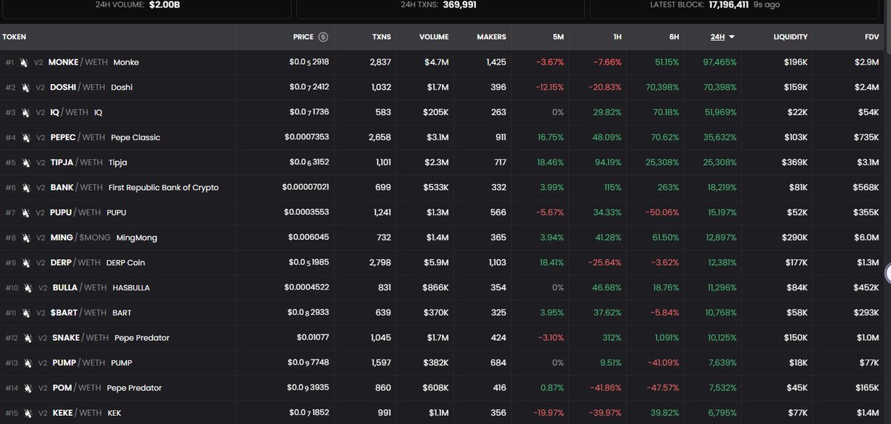
Task: Click the Uniswap icon in PUMP row
Action: (27, 363)
